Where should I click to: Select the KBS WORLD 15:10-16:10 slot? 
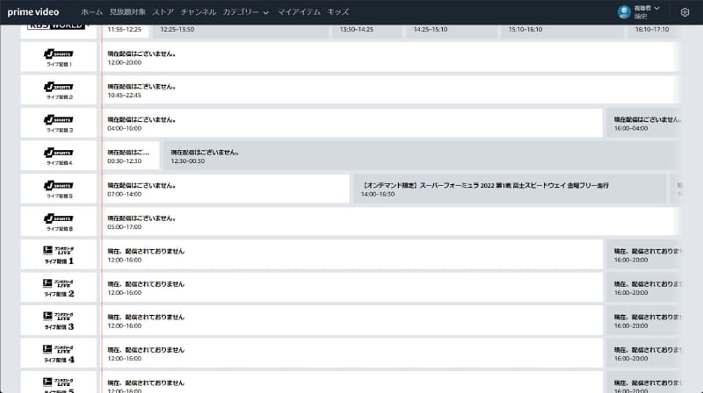tap(562, 32)
